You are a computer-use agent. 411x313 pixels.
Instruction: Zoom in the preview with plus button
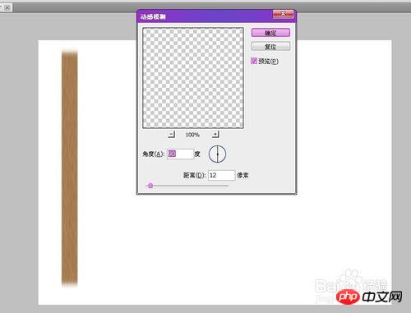[x=215, y=134]
